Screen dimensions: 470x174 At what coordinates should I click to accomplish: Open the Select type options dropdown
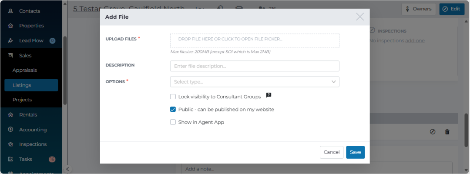(x=255, y=82)
